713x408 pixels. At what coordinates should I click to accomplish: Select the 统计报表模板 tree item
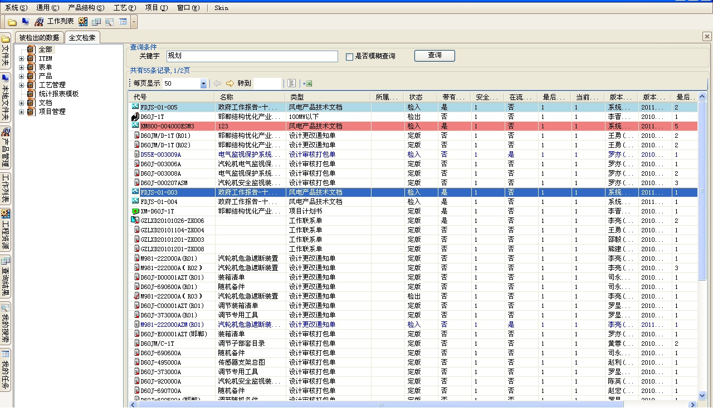coord(58,94)
